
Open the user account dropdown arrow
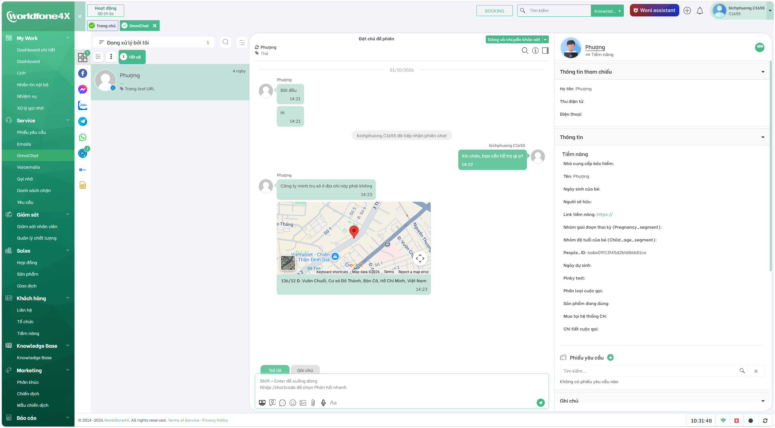[770, 11]
